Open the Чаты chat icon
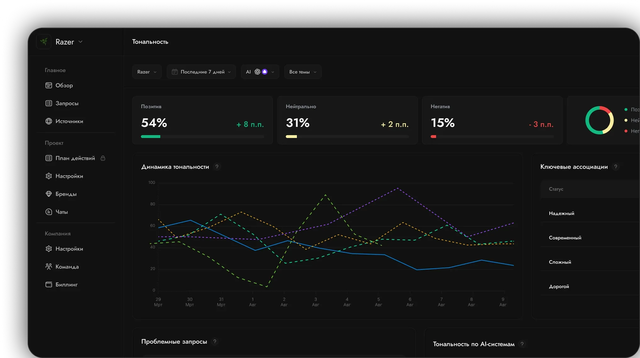640x358 pixels. coord(48,212)
